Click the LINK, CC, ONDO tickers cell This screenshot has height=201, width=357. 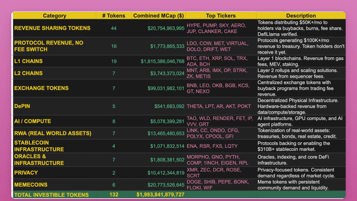tap(221, 133)
